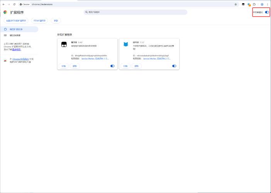The image size is (271, 193).
Task: Toggle 开发者模式 (developer mode) switch
Action: tap(267, 12)
